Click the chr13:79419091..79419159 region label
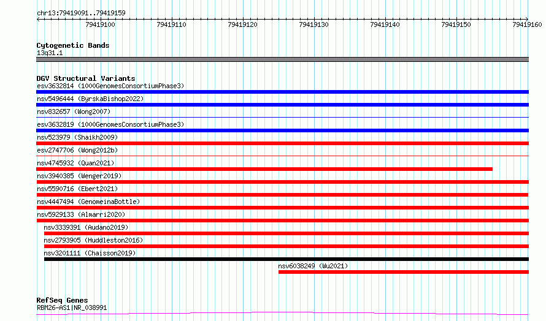546x321 pixels. coord(81,13)
